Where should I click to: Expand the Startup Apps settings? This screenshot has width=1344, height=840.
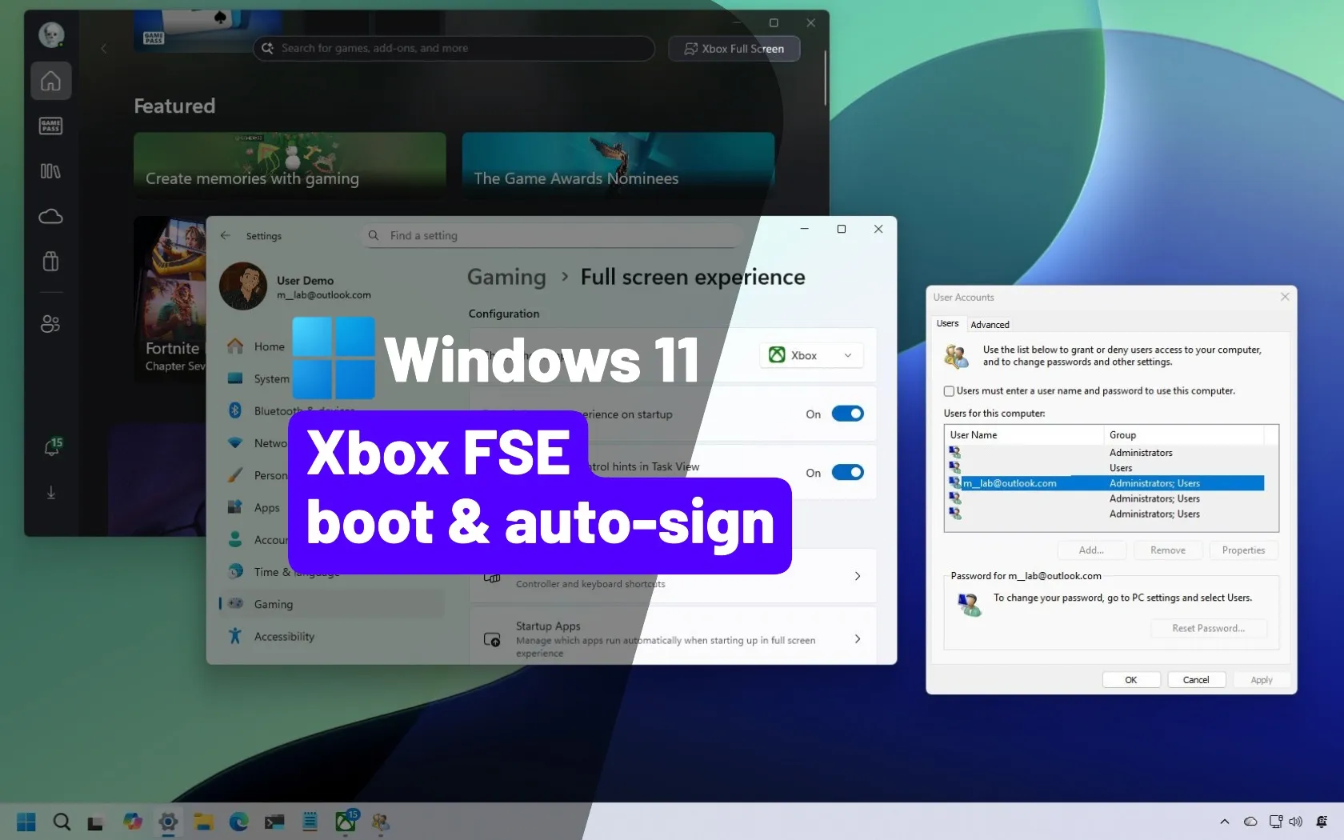pos(857,639)
